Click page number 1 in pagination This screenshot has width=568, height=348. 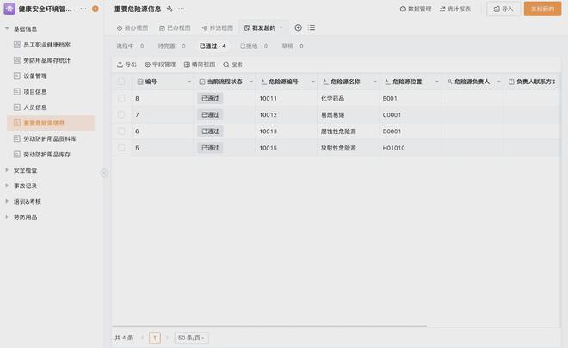pyautogui.click(x=155, y=338)
